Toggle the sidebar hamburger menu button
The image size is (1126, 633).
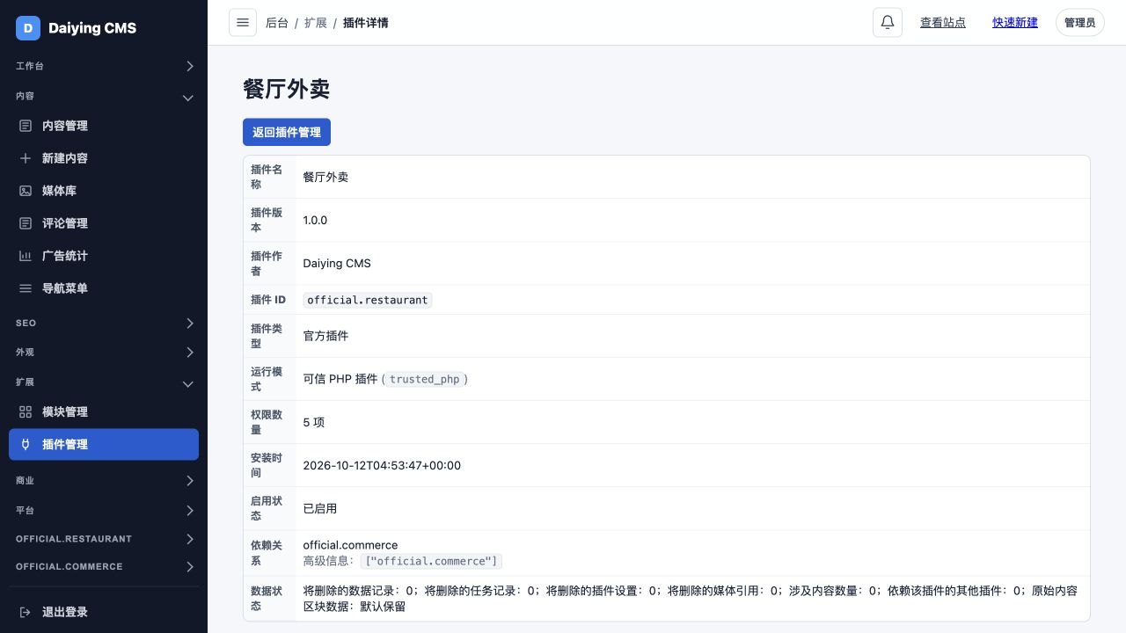pos(243,23)
